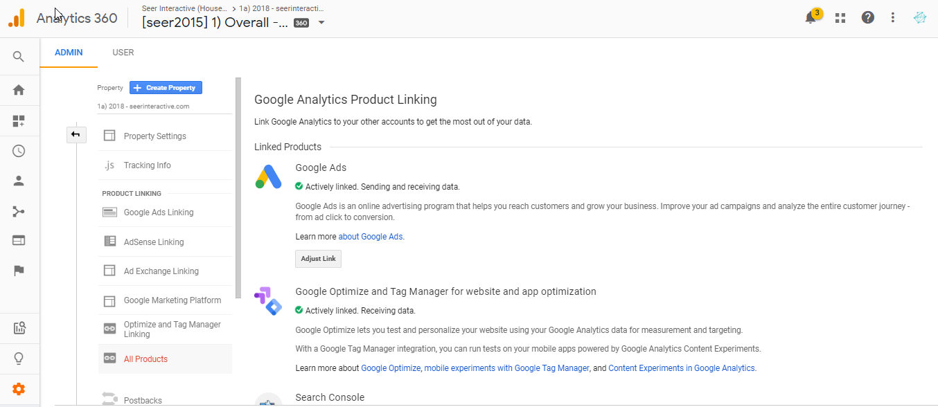Viewport: 938px width, 407px height.
Task: Open Acquisition icon in sidebar
Action: coord(19,211)
